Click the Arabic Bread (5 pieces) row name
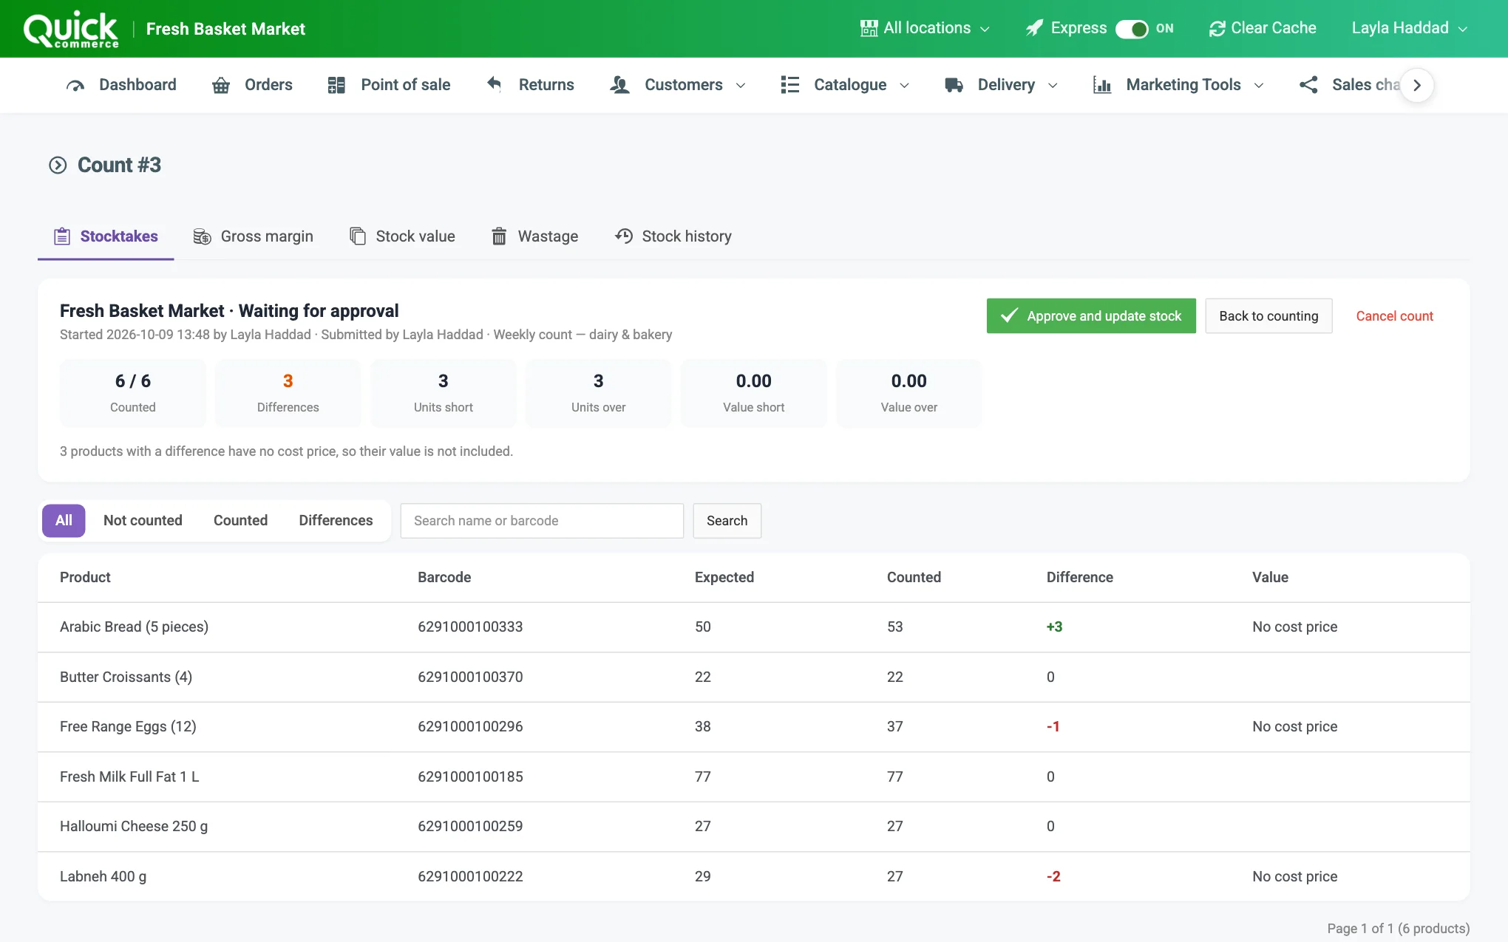 point(134,627)
